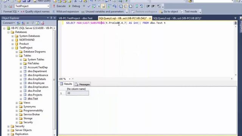Click the Go to object icon
242x136 pixels.
(161, 12)
